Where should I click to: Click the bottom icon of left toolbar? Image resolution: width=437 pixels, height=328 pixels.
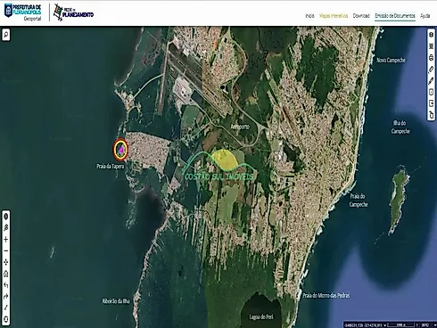5,319
